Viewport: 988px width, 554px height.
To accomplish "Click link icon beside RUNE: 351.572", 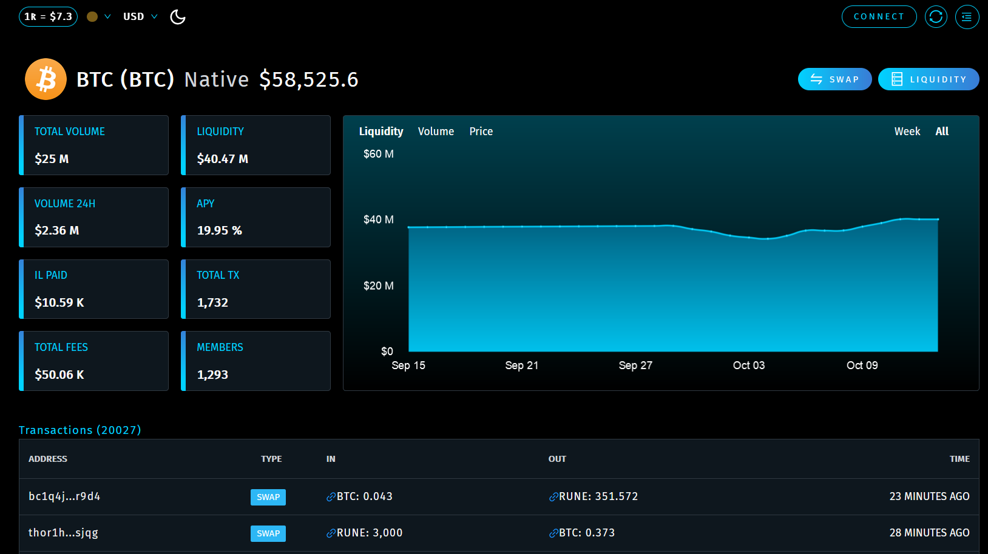I will tap(553, 497).
